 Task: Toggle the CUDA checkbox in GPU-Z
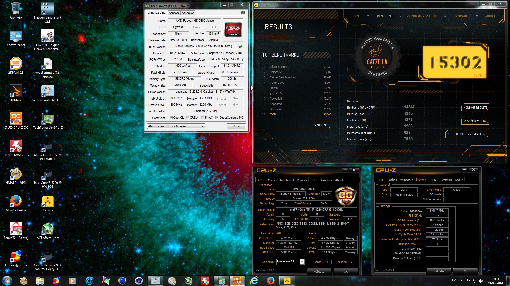click(x=188, y=118)
